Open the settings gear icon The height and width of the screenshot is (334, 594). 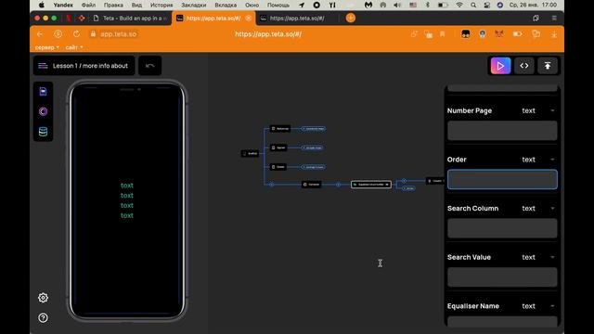coord(43,298)
